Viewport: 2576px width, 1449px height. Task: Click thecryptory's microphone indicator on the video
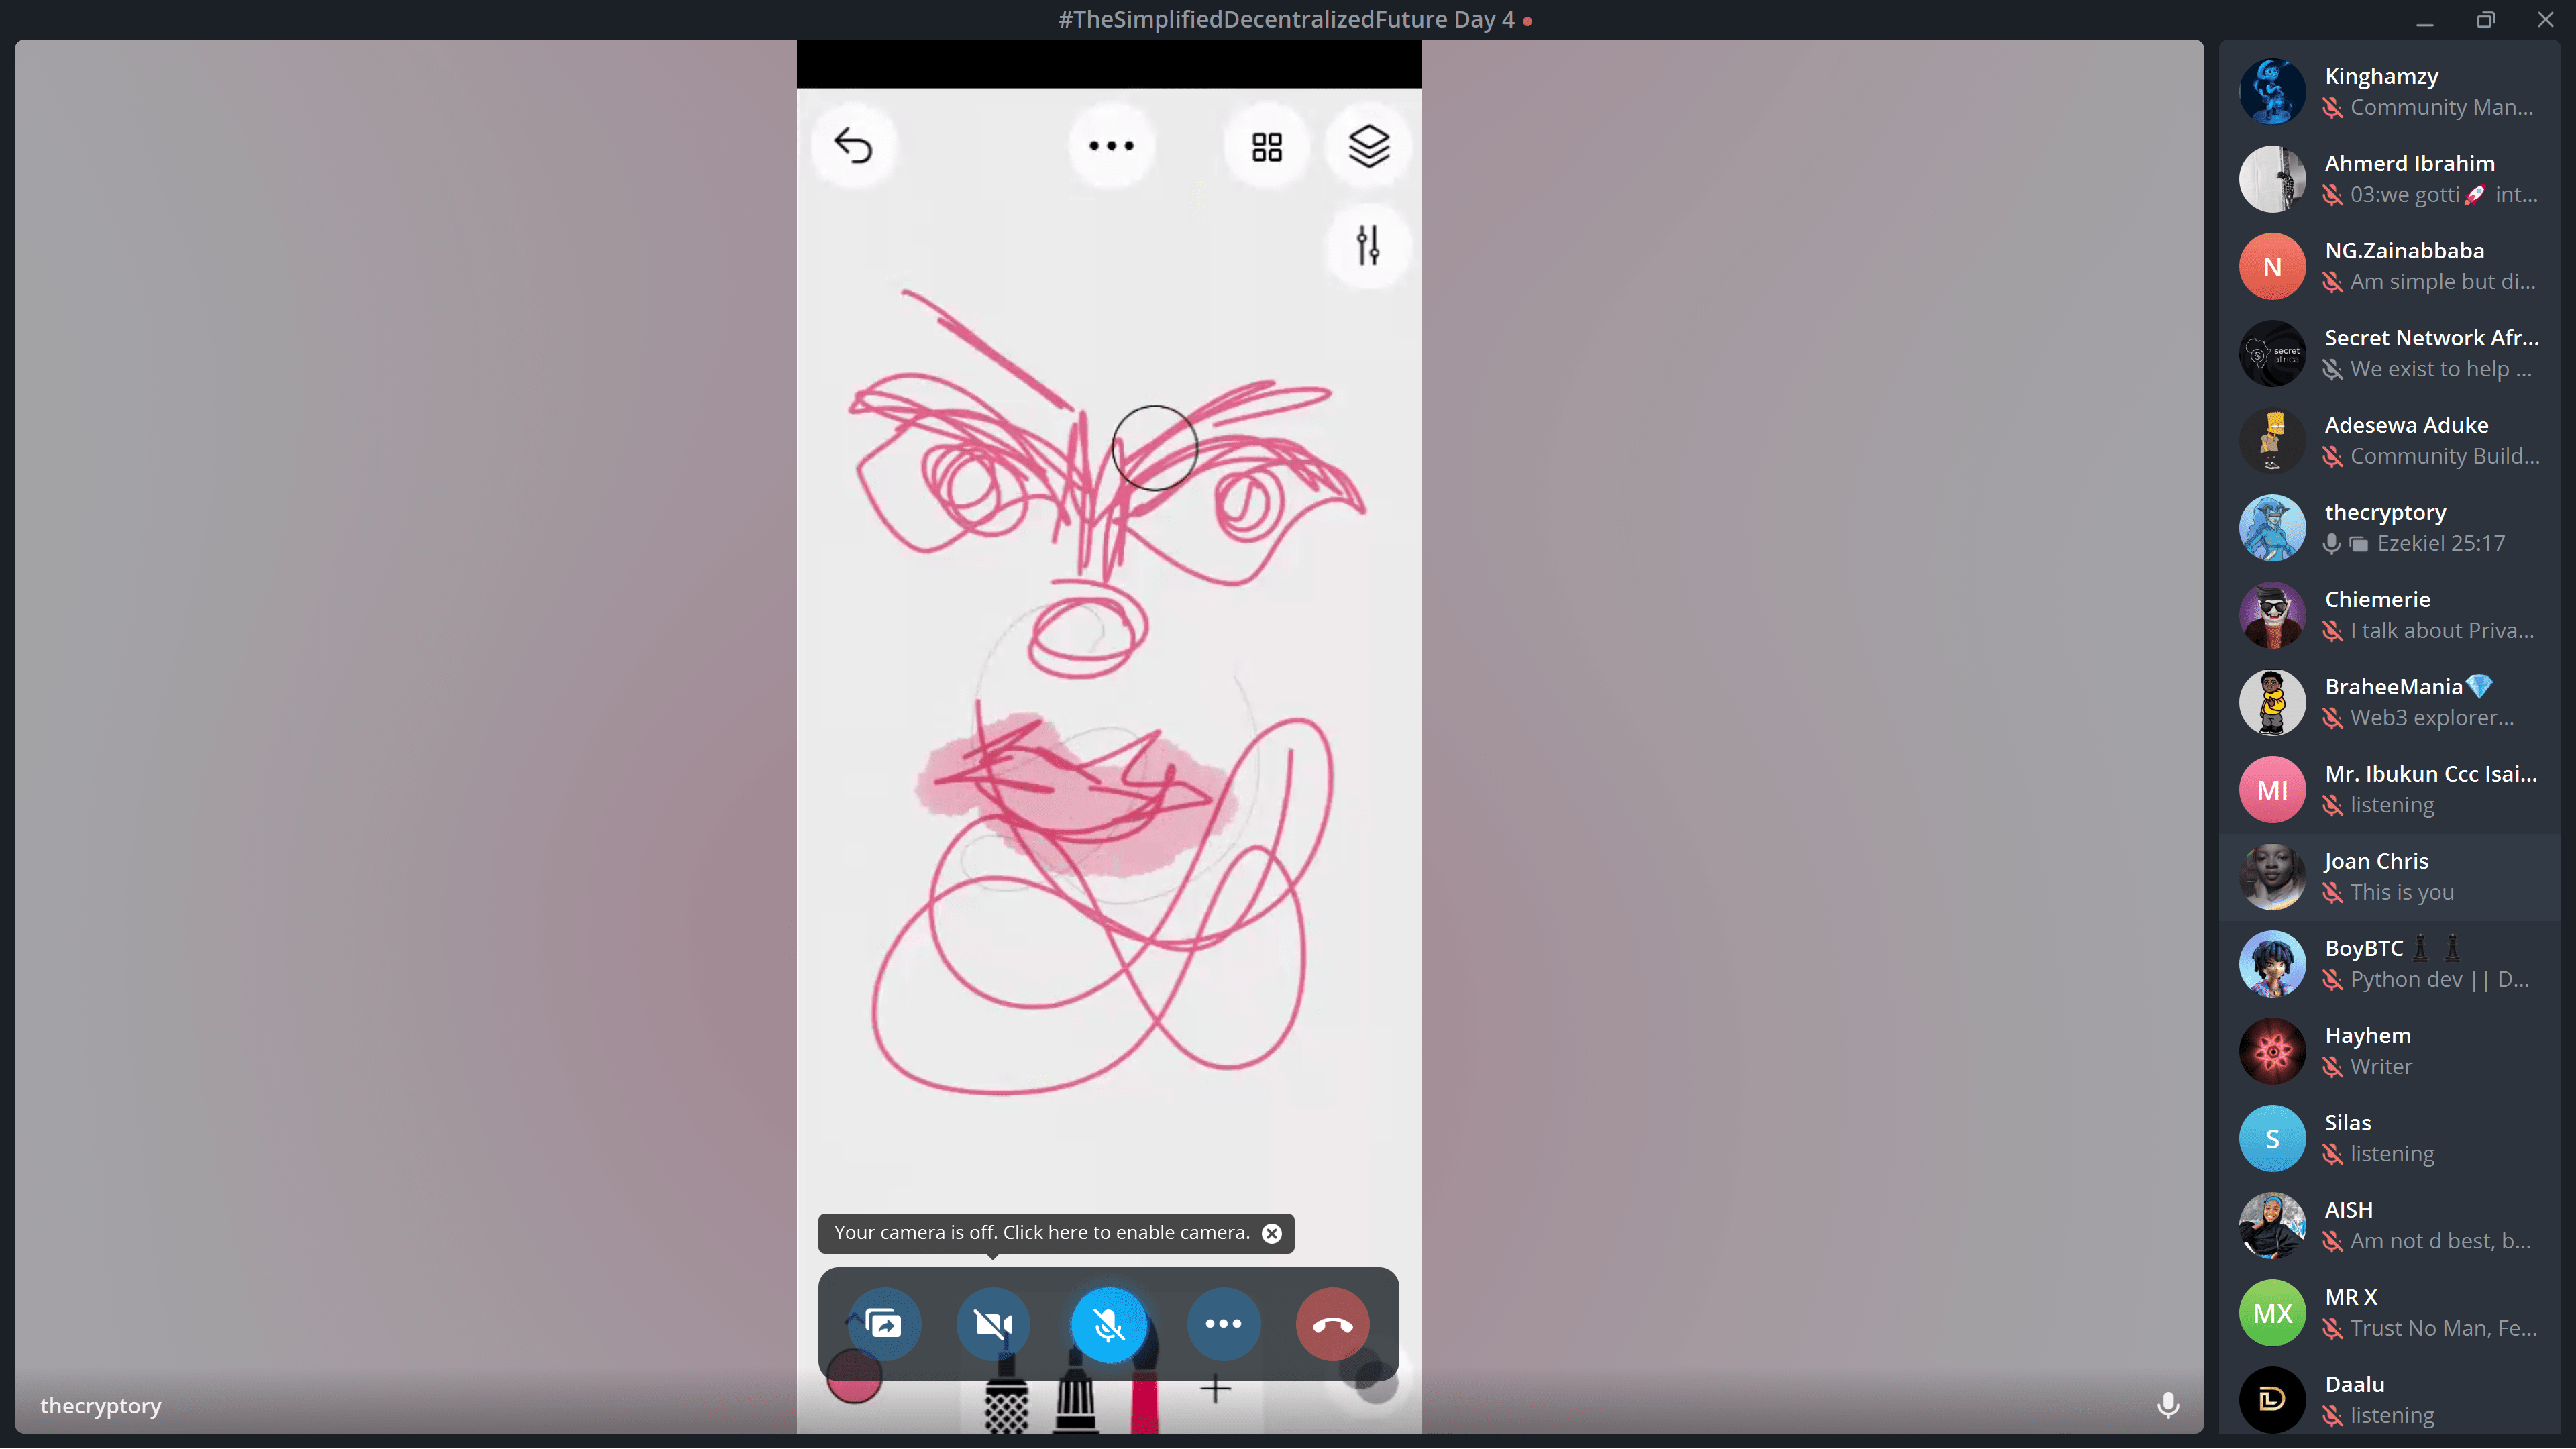(x=2167, y=1405)
